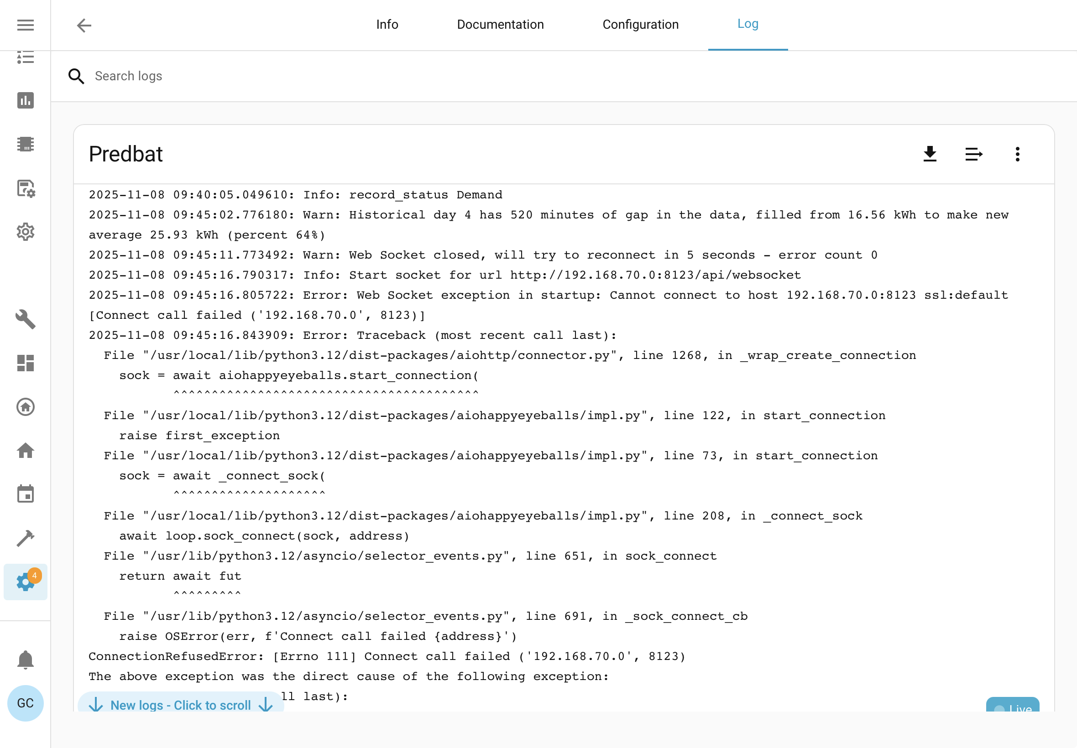Open the hamburger sidebar menu
The width and height of the screenshot is (1077, 748).
pos(25,25)
